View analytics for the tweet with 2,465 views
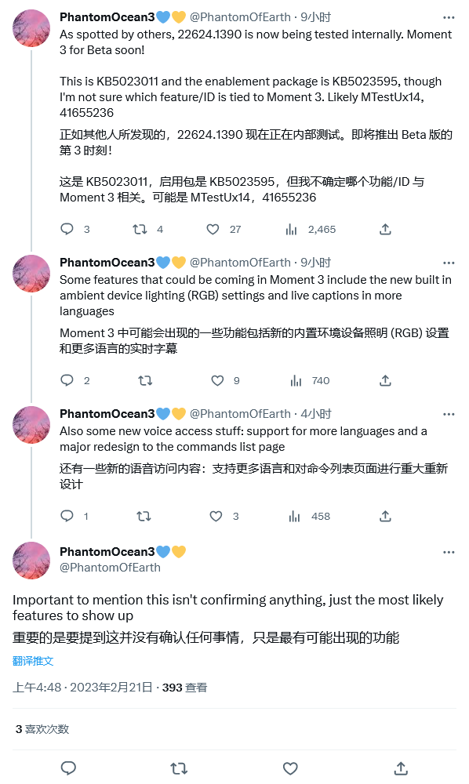Viewport: 469px width, 784px height. (293, 230)
